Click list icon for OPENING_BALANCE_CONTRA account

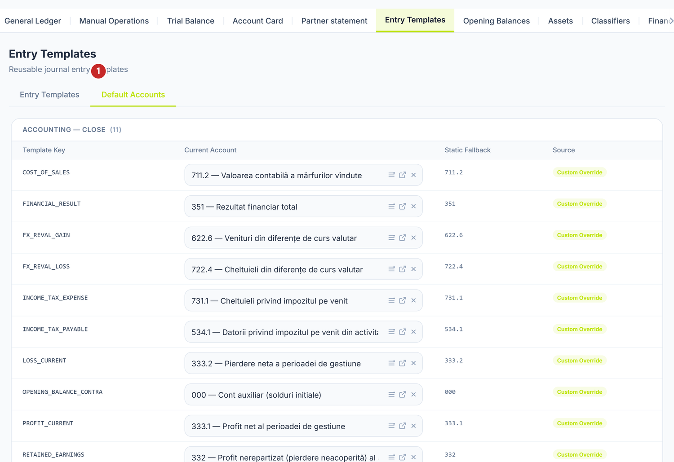391,395
